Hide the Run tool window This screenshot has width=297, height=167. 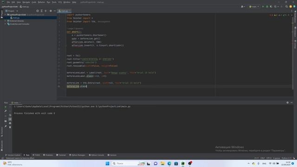[x=291, y=103]
